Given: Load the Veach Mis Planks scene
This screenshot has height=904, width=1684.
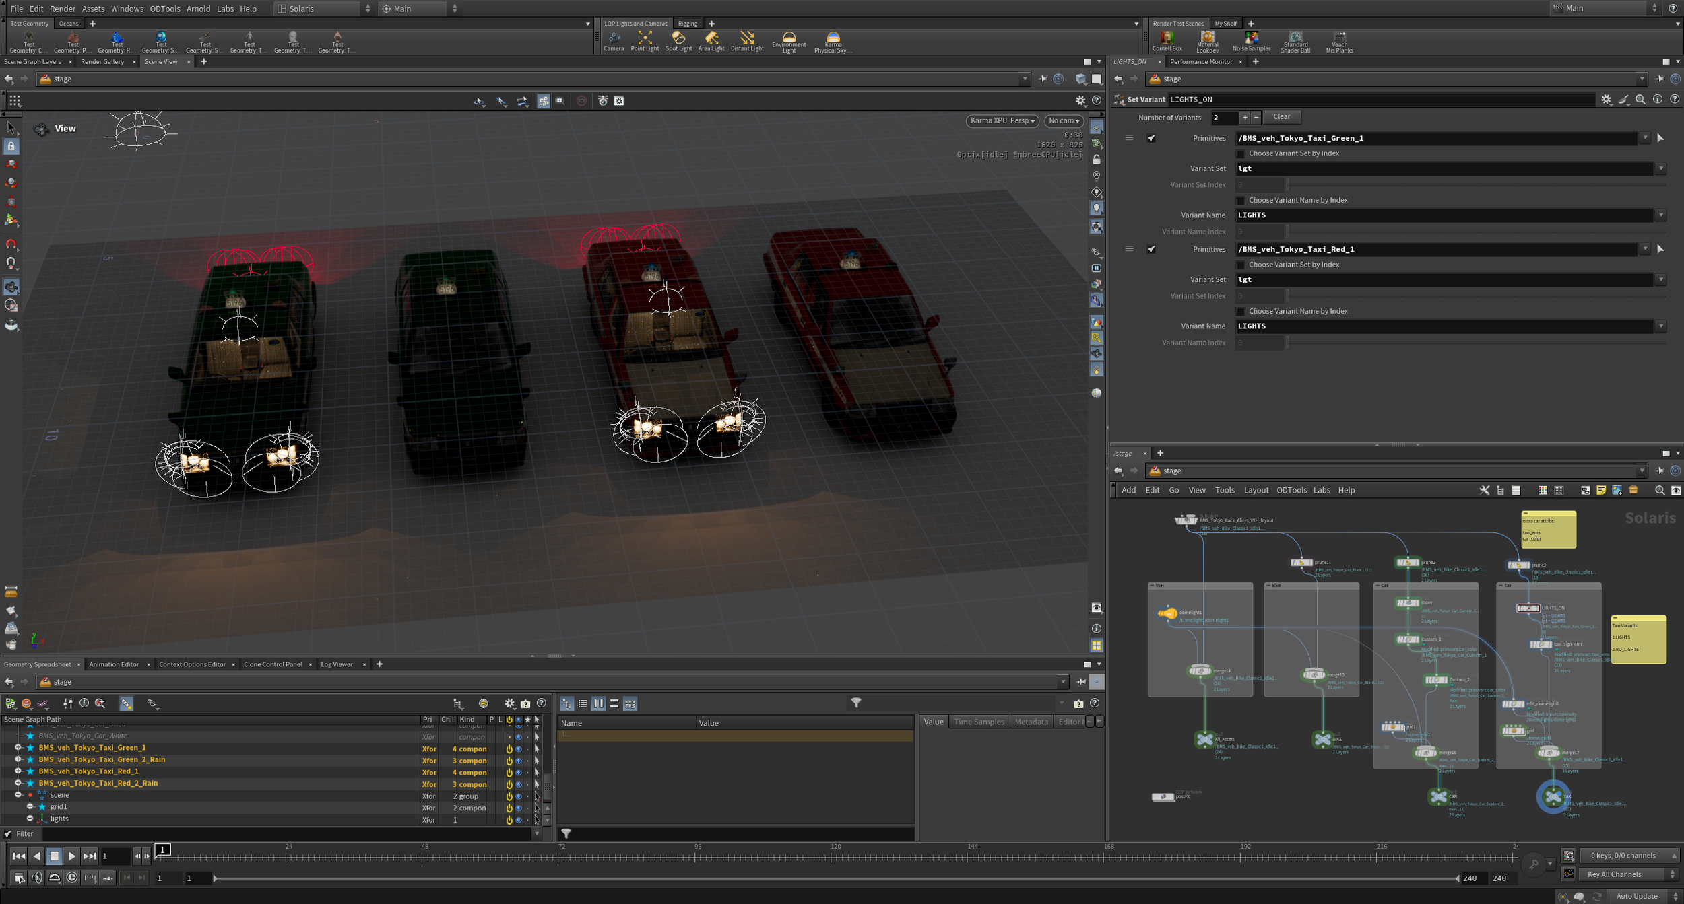Looking at the screenshot, I should coord(1339,42).
